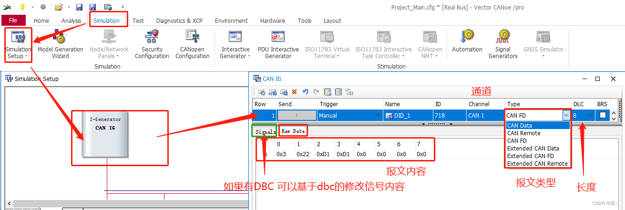Send the DID_1 frame with play button
Viewport: 625px width, 210px height.
(297, 115)
